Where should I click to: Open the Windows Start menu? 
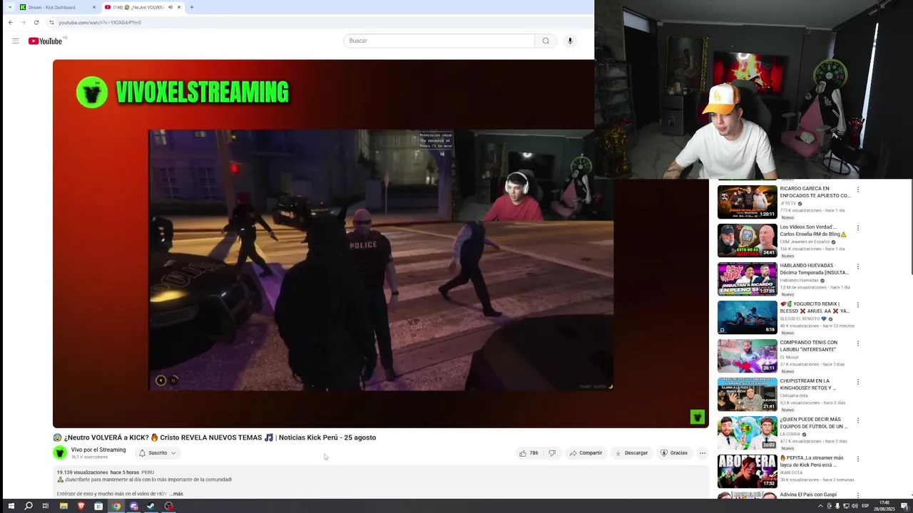(11, 506)
